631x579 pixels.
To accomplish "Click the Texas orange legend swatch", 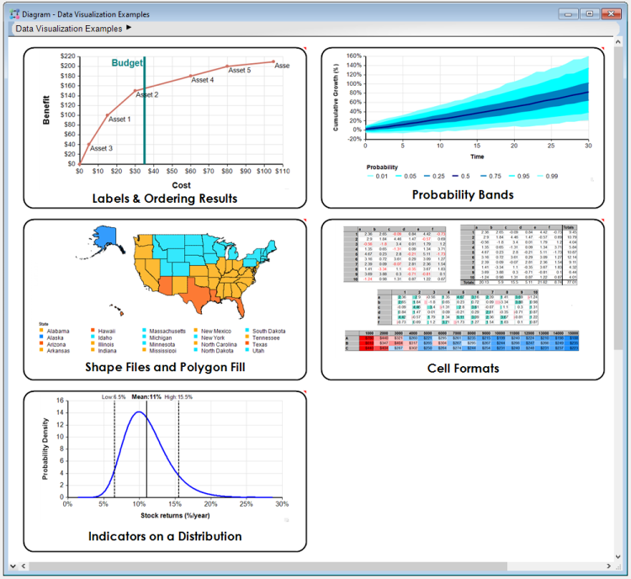I will [x=247, y=343].
